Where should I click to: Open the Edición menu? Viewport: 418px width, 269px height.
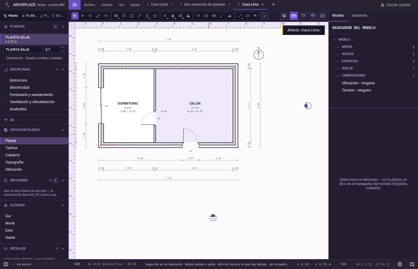(x=107, y=5)
